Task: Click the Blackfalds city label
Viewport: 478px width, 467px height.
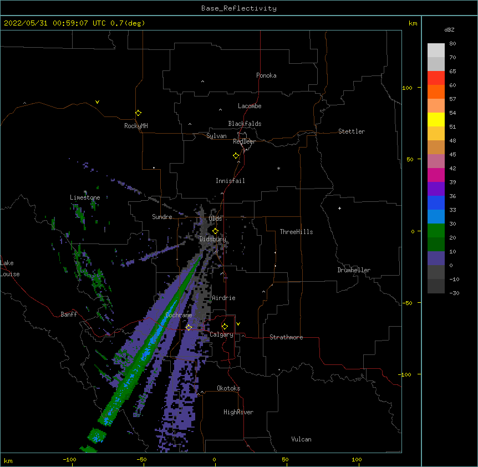Action: point(245,124)
